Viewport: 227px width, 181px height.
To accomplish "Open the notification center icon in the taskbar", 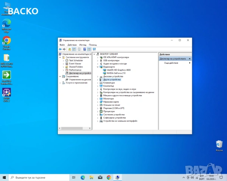I will pos(221,178).
